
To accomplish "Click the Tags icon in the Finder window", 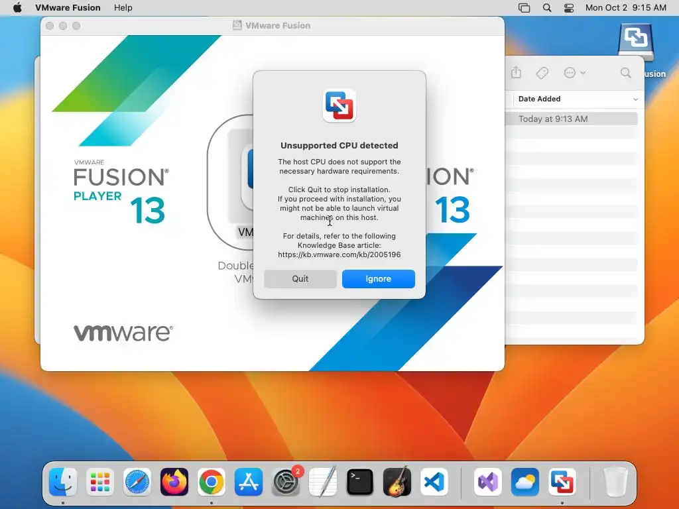I will click(x=542, y=73).
